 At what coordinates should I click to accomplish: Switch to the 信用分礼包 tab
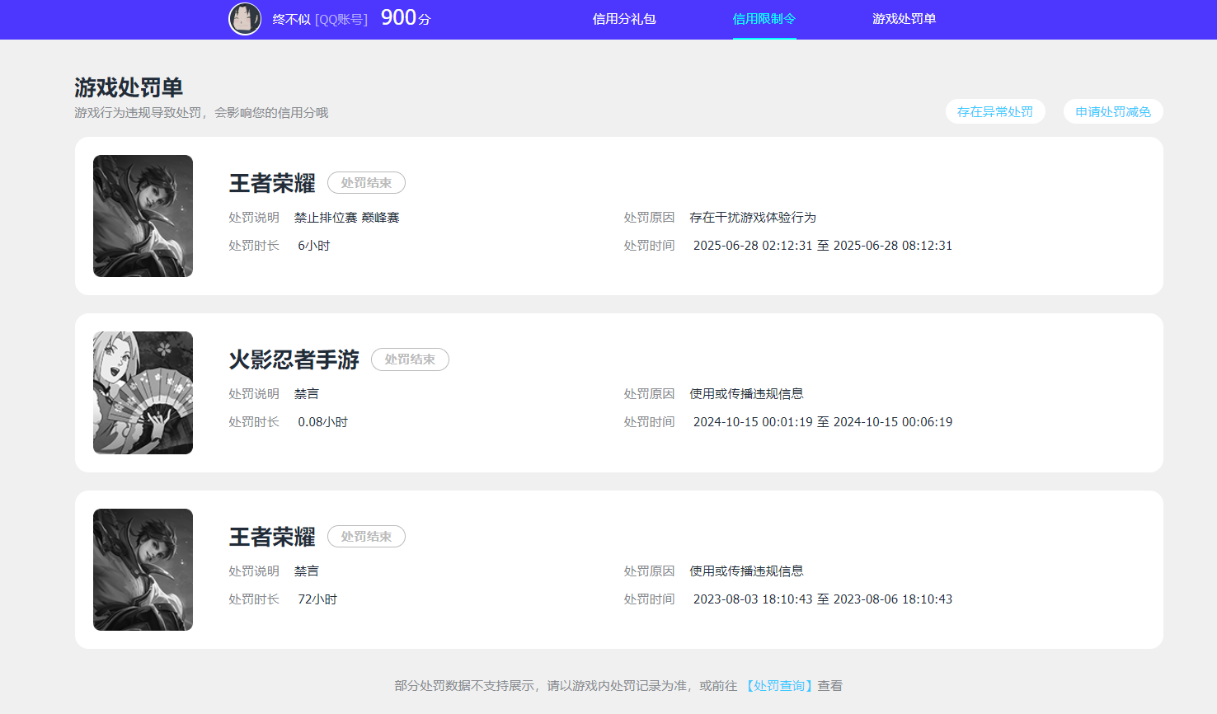point(623,19)
